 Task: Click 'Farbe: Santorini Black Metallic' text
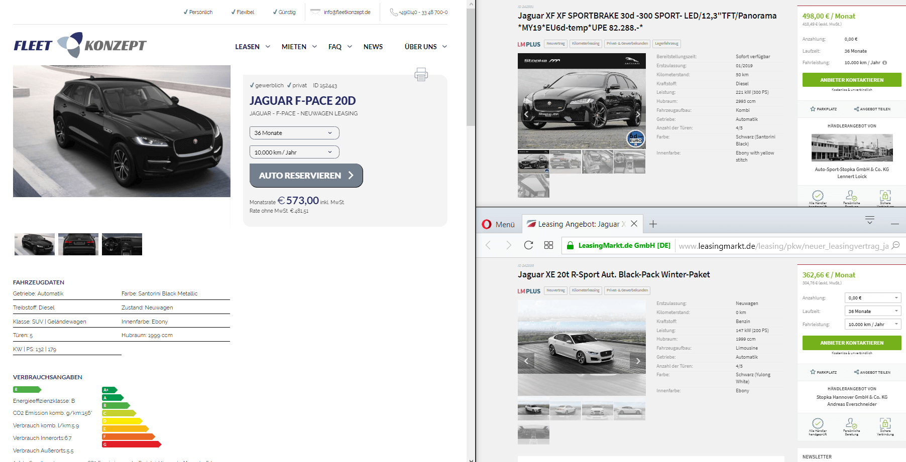pos(160,293)
